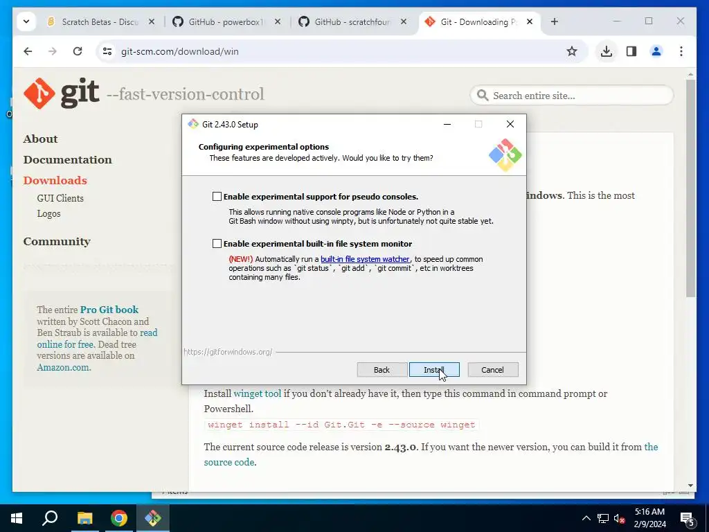Open the About section link

(41, 139)
